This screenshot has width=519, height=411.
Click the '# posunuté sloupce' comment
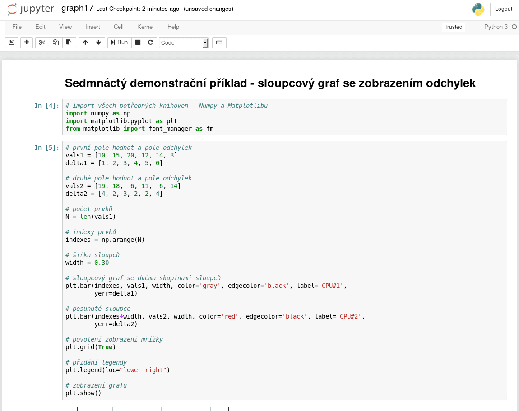(98, 309)
